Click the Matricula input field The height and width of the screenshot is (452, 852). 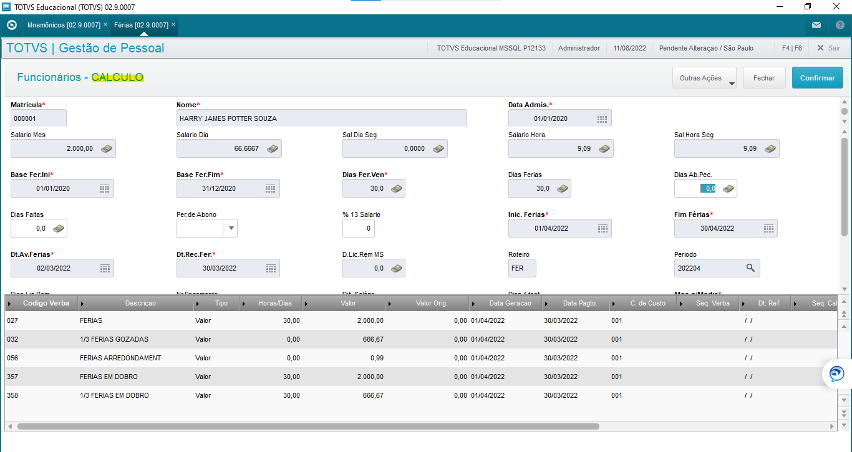(x=39, y=118)
